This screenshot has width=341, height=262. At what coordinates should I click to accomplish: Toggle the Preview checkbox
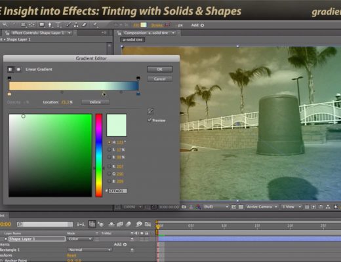click(x=150, y=120)
